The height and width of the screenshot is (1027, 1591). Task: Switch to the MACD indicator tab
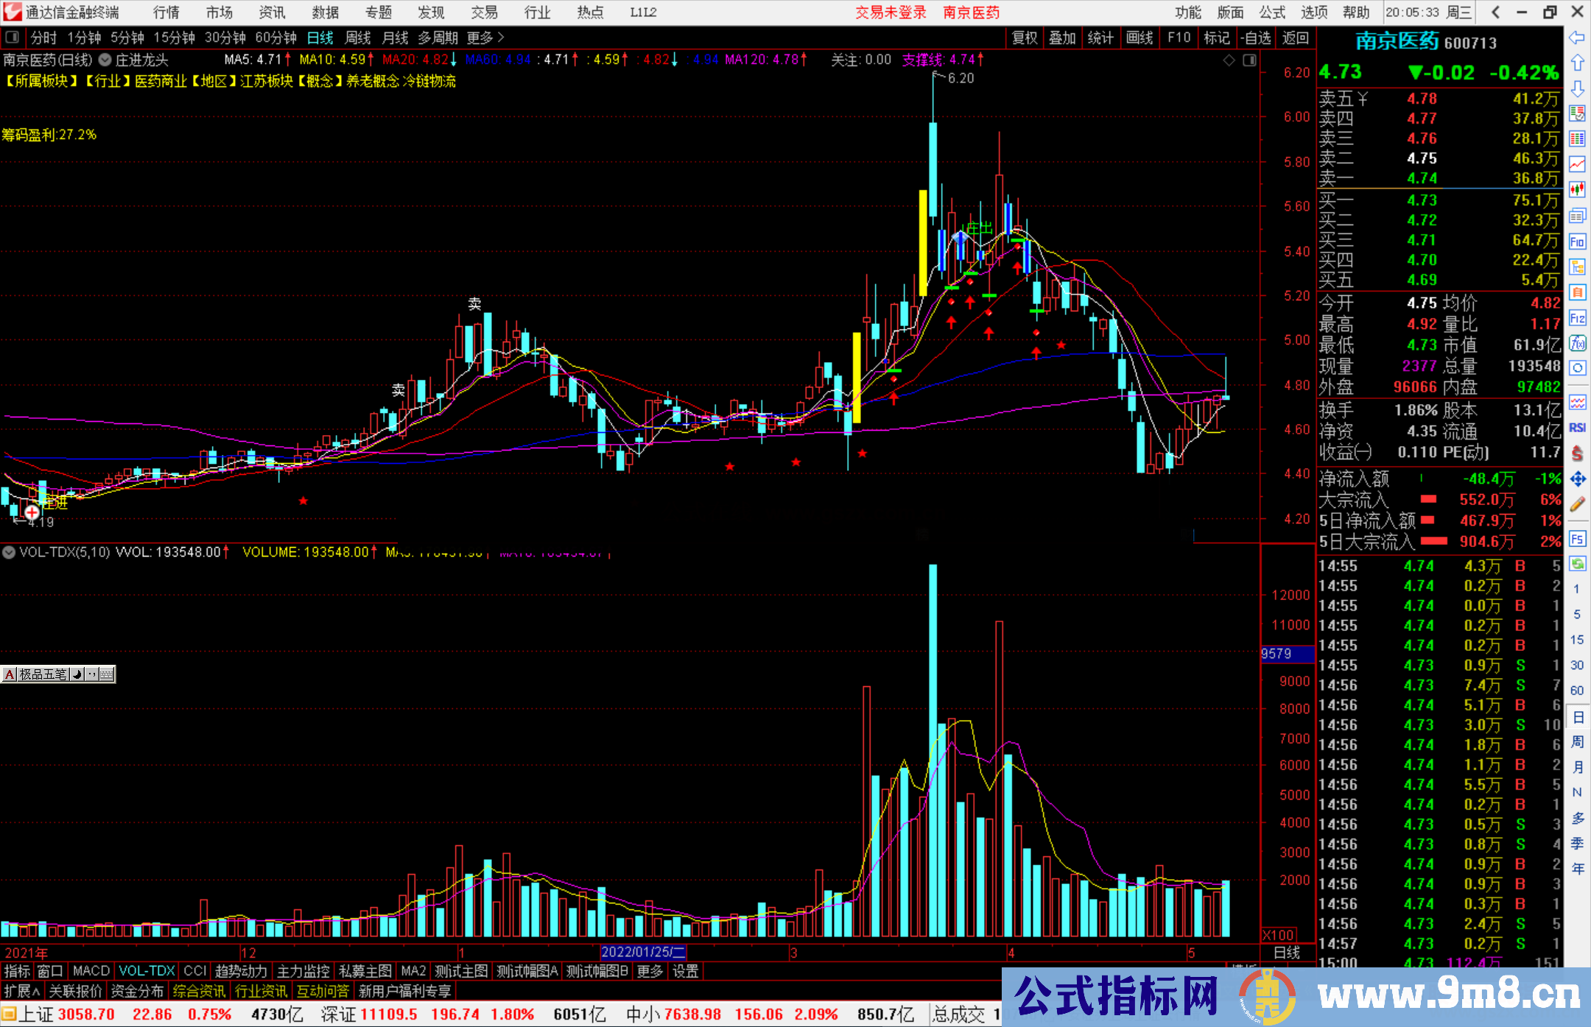[91, 971]
